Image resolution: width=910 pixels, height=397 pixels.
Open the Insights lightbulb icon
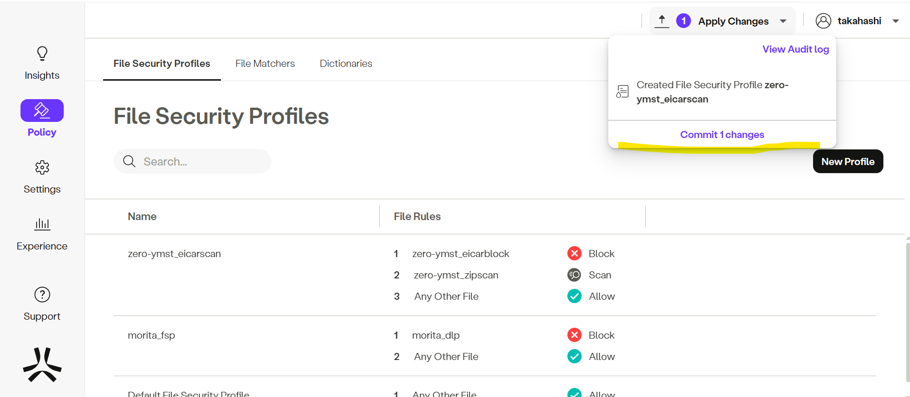click(42, 53)
